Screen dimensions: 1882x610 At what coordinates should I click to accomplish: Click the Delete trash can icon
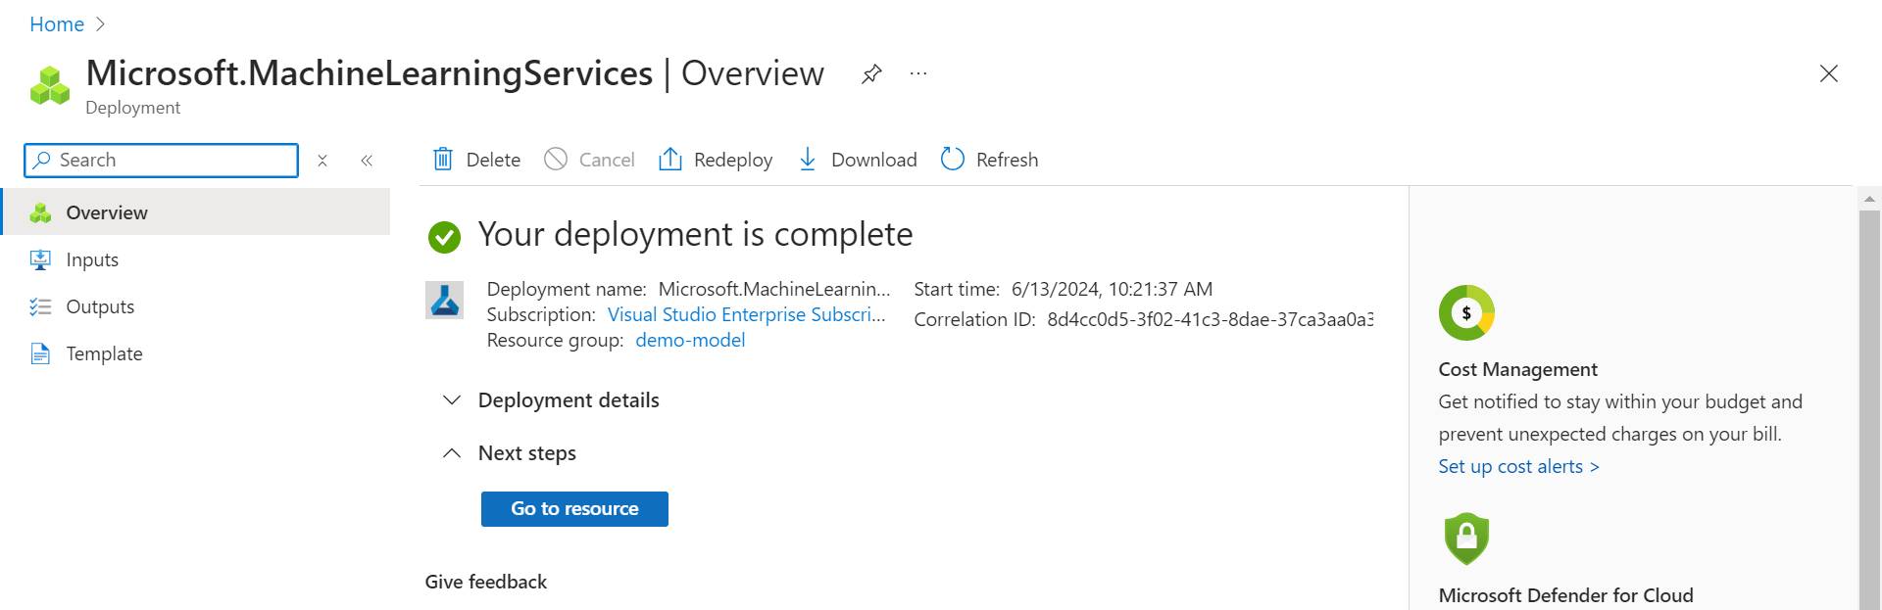pyautogui.click(x=443, y=159)
